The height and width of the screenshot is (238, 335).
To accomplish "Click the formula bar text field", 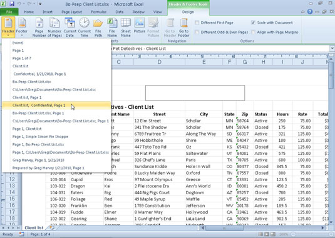I will click(x=220, y=49).
